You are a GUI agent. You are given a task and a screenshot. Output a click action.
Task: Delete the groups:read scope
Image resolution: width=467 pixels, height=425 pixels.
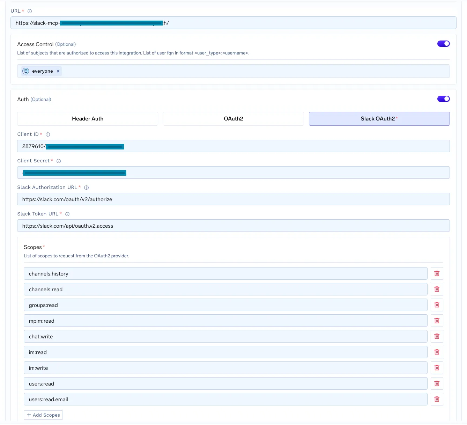(x=437, y=305)
